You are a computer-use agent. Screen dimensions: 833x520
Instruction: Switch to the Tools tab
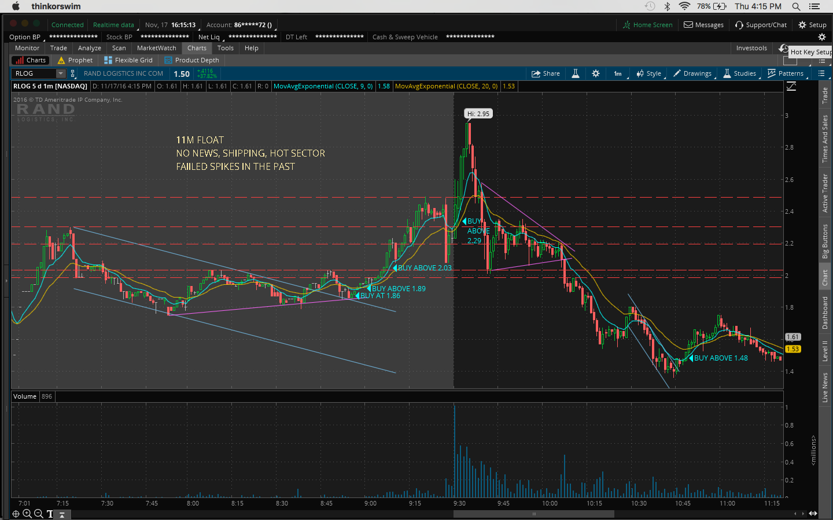point(226,48)
